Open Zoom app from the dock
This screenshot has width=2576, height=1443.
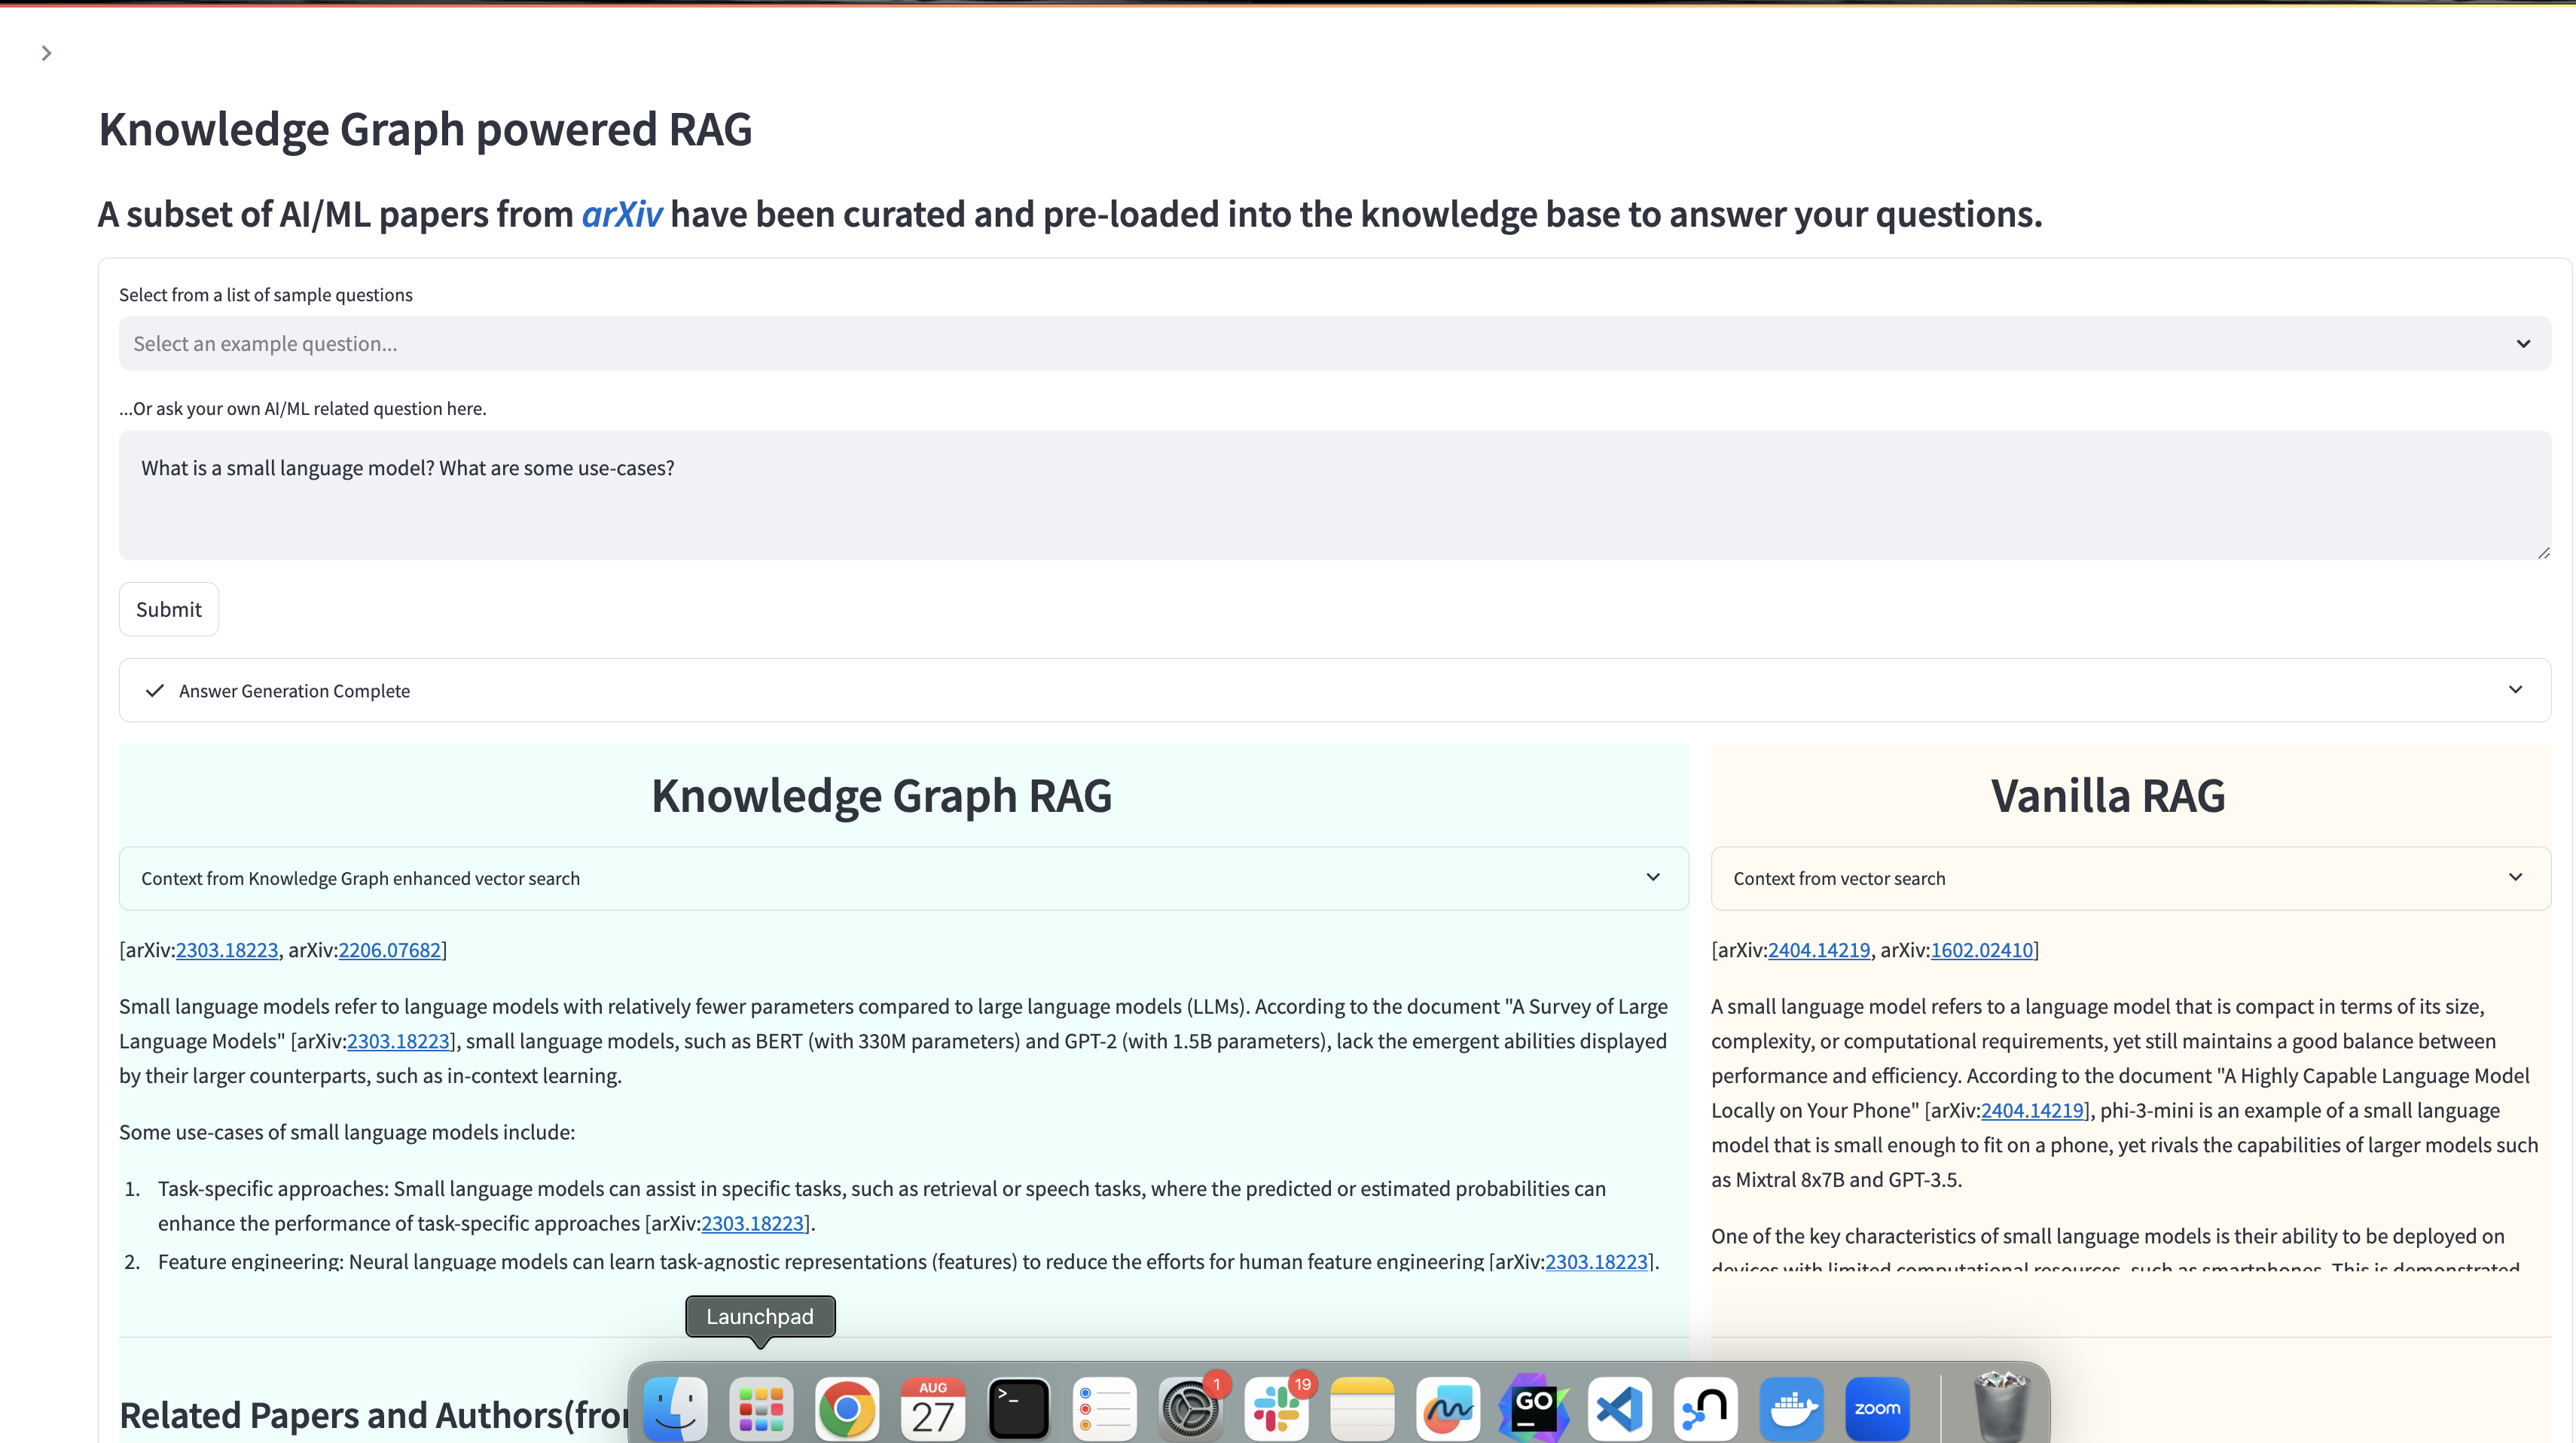point(1877,1408)
